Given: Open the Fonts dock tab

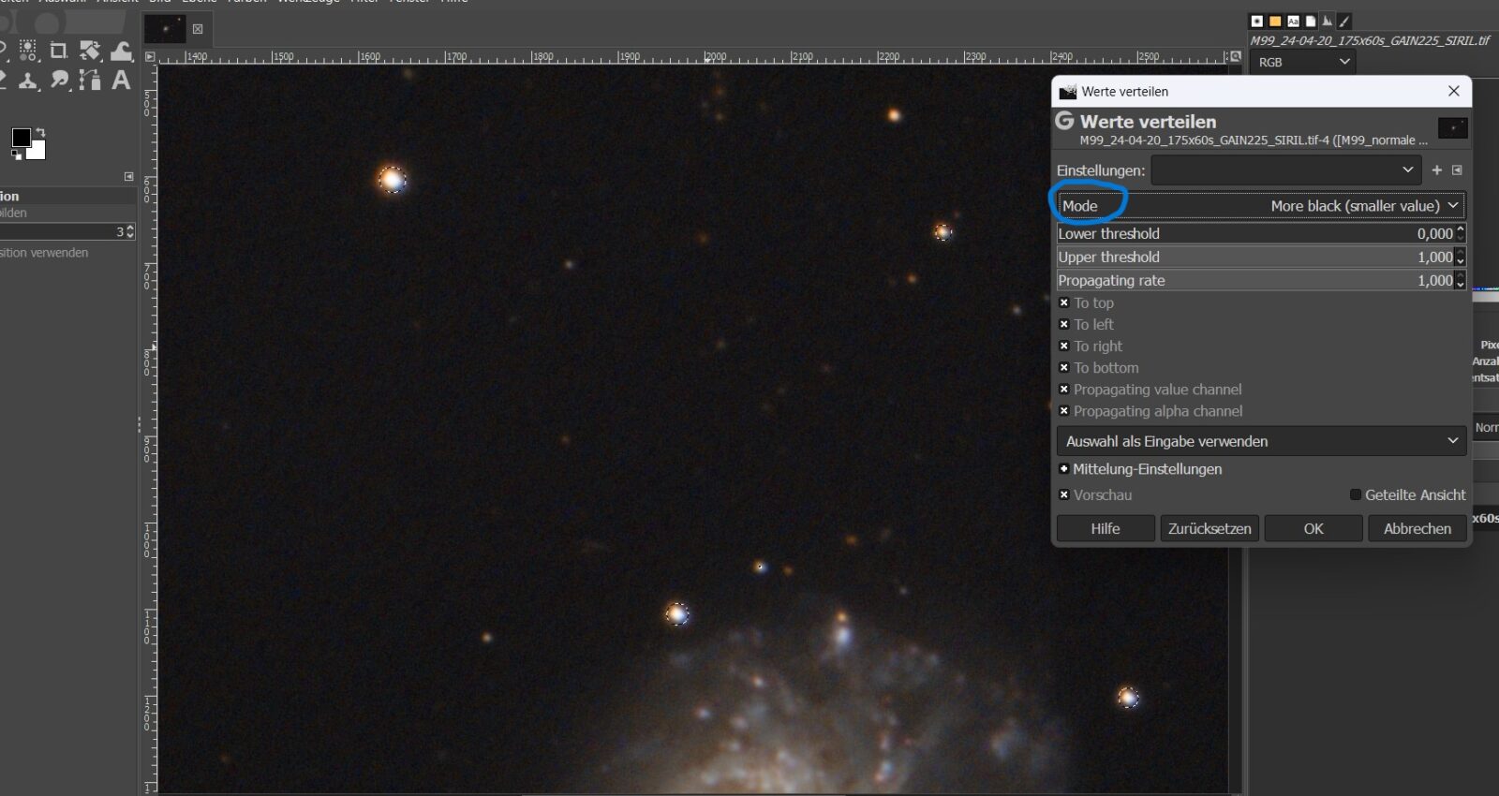Looking at the screenshot, I should coord(1293,21).
